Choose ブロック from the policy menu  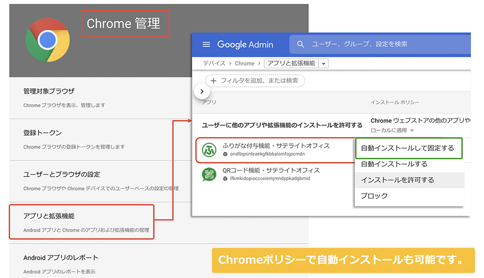pyautogui.click(x=409, y=196)
